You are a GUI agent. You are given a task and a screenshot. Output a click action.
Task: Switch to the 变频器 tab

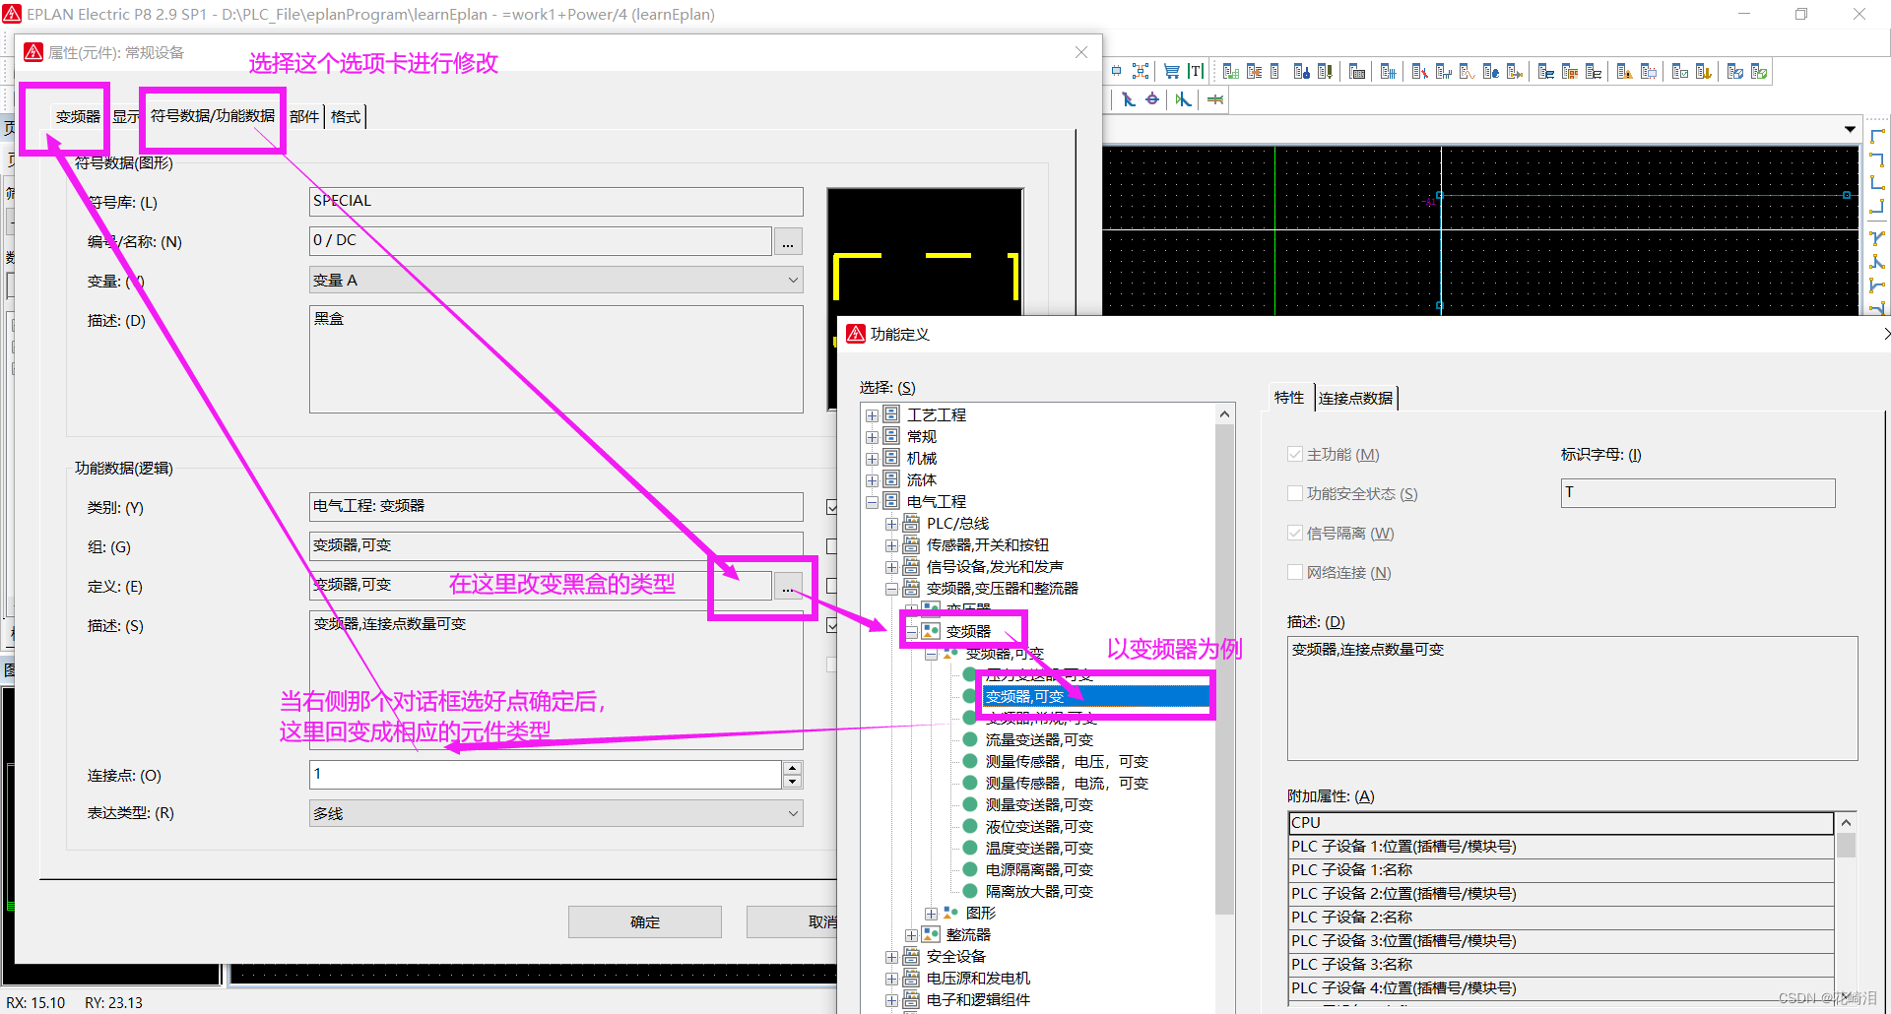[x=78, y=116]
